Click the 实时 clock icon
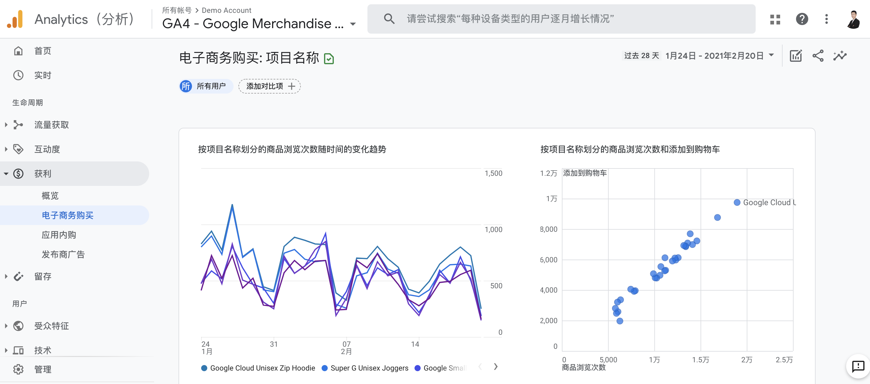 (18, 75)
